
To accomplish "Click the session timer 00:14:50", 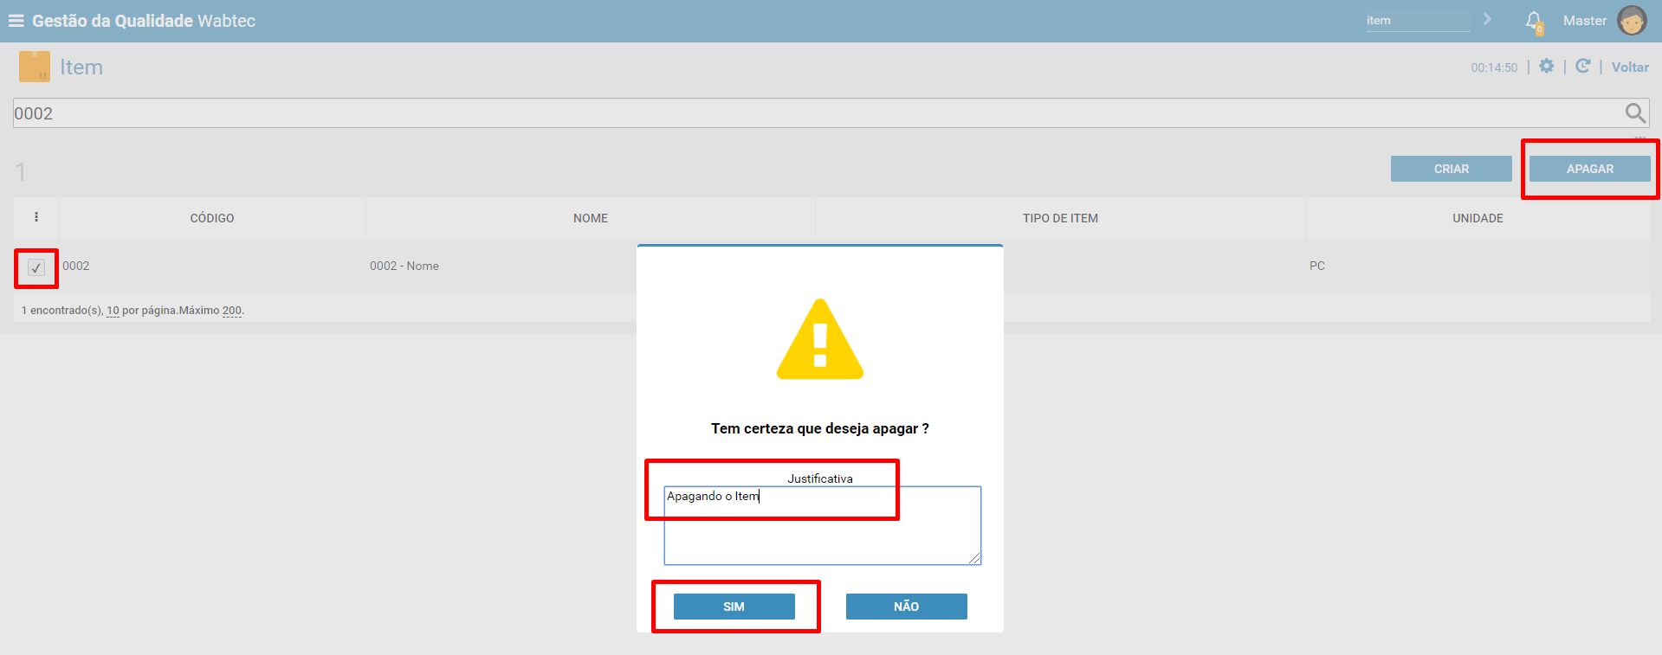I will click(x=1494, y=67).
